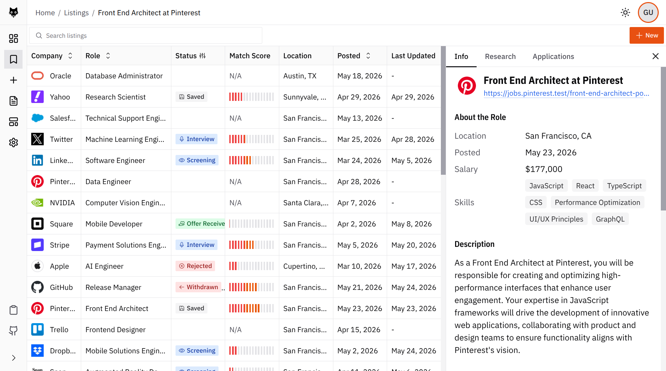
Task: Select the Performance Optimization skill tag
Action: [597, 202]
